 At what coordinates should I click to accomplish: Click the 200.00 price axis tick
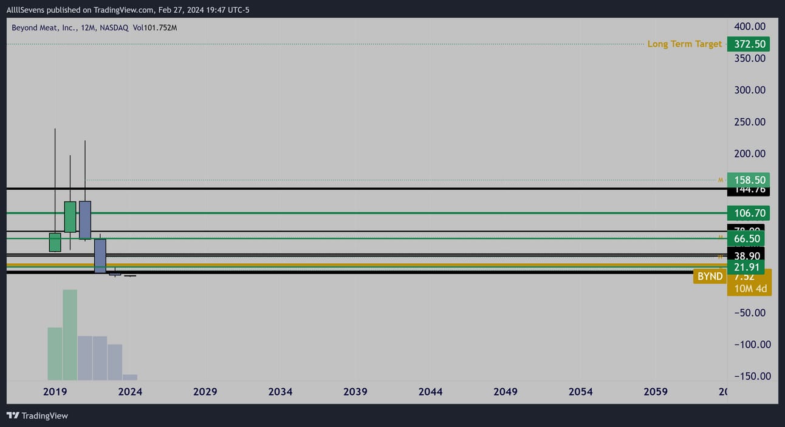pyautogui.click(x=750, y=153)
